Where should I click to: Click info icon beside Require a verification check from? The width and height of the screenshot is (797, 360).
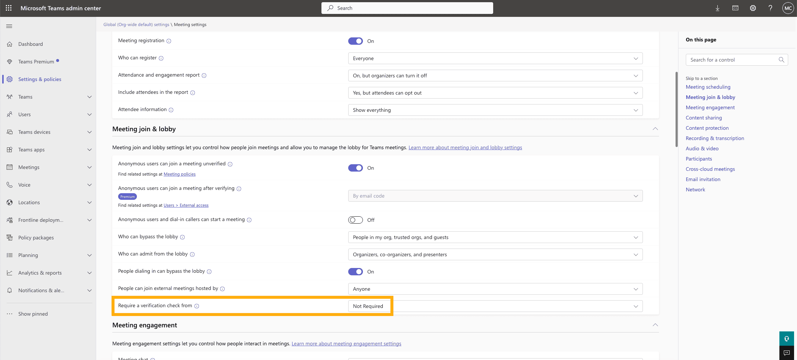click(x=197, y=306)
